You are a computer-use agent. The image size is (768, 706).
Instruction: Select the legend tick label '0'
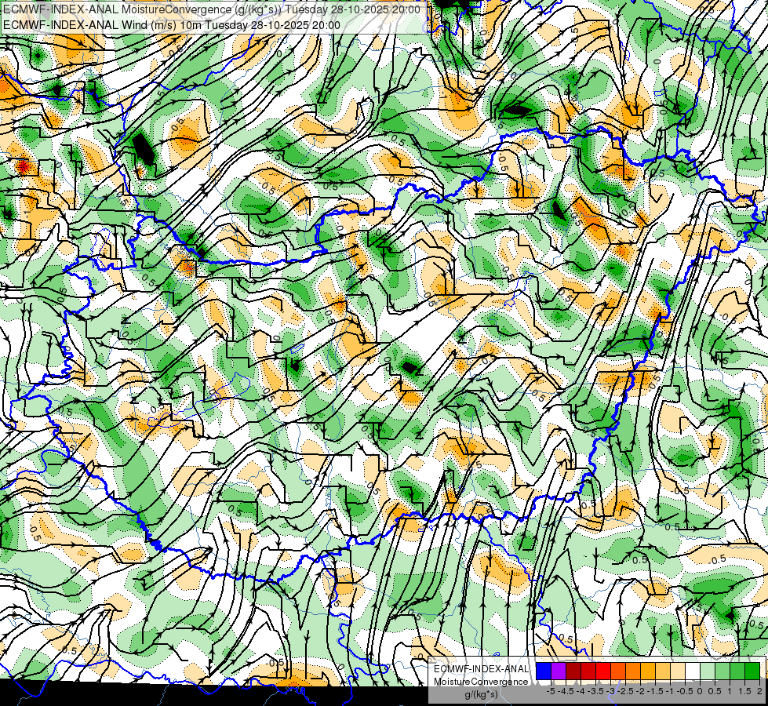(700, 692)
